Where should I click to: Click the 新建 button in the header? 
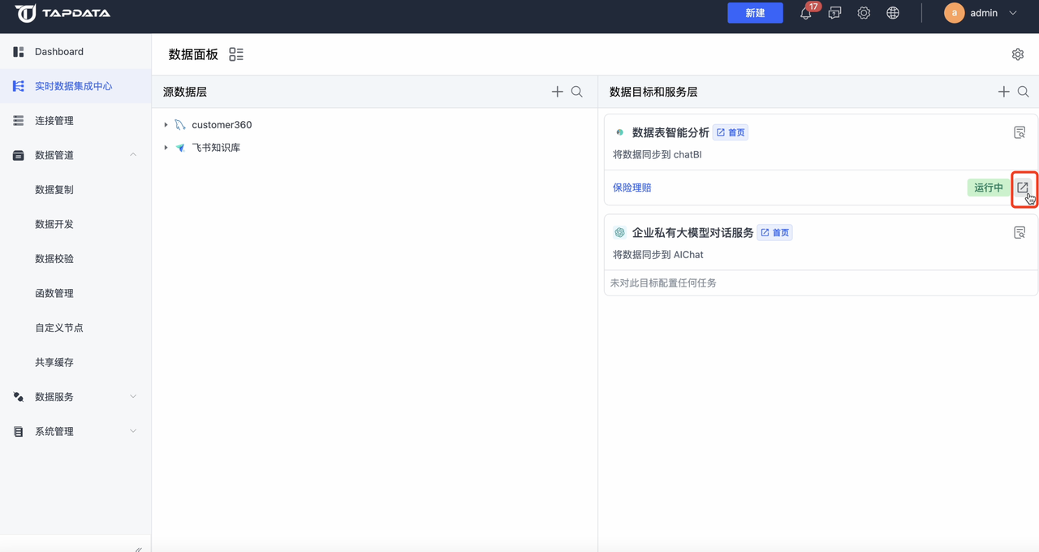coord(755,13)
